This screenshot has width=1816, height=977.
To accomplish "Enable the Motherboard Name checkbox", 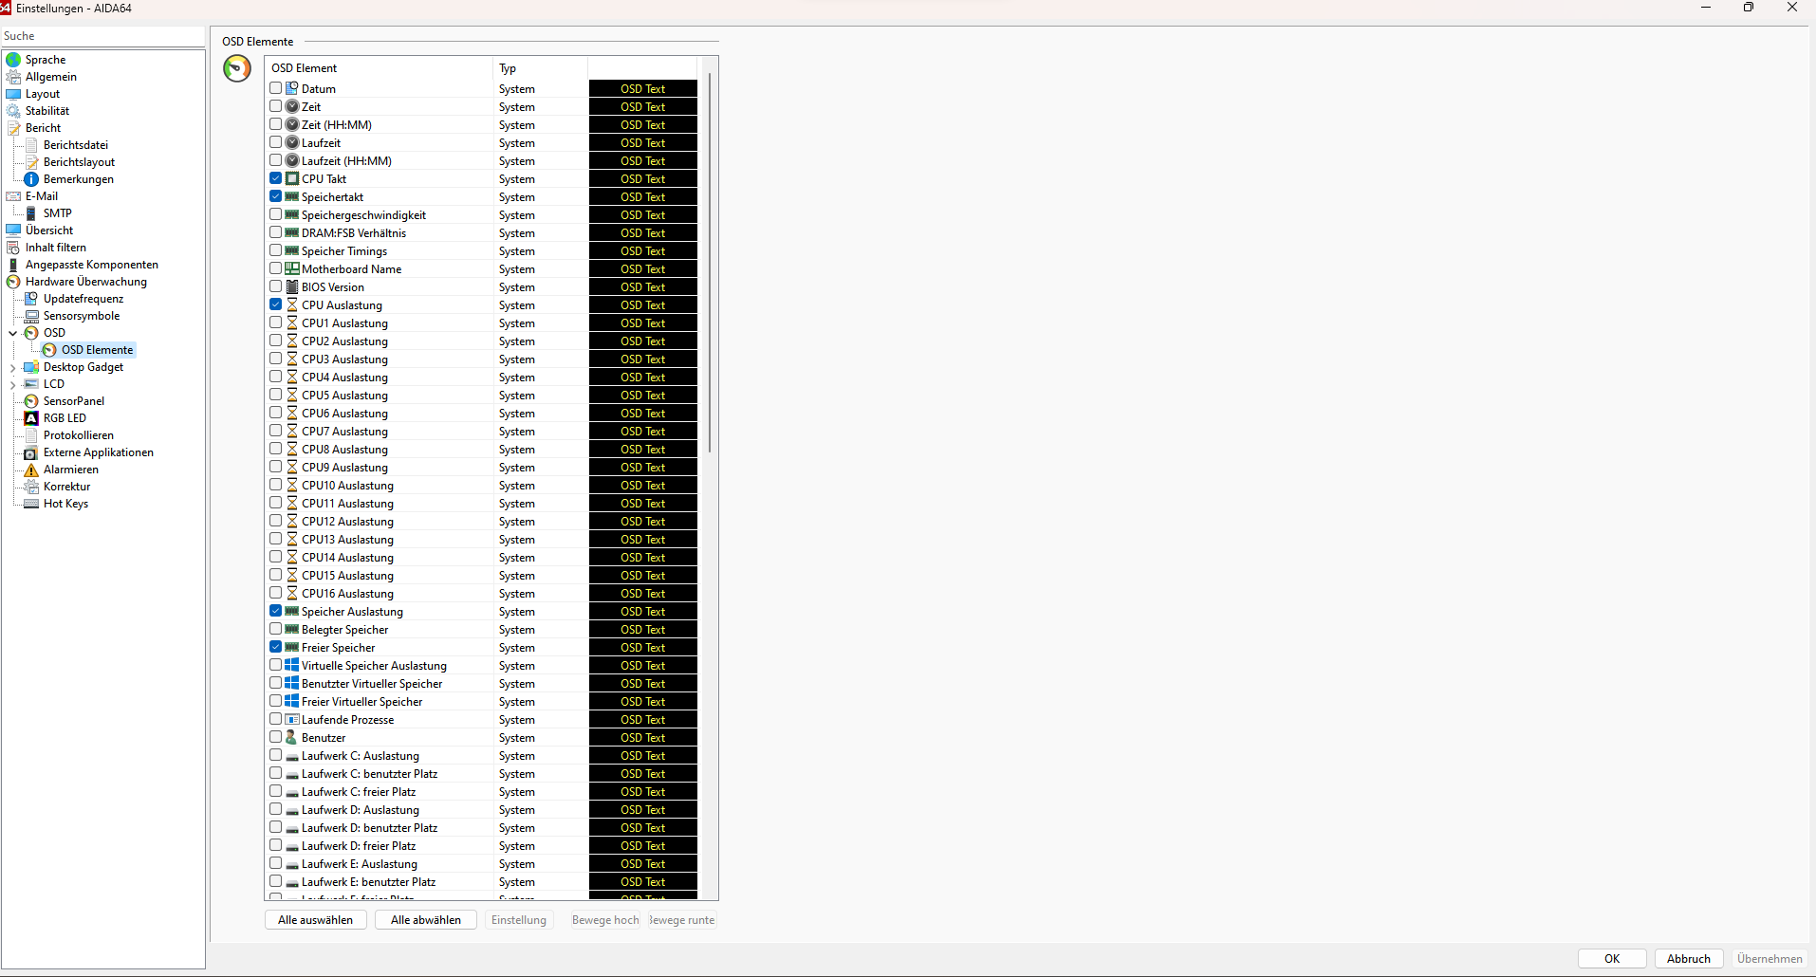I will [x=276, y=268].
